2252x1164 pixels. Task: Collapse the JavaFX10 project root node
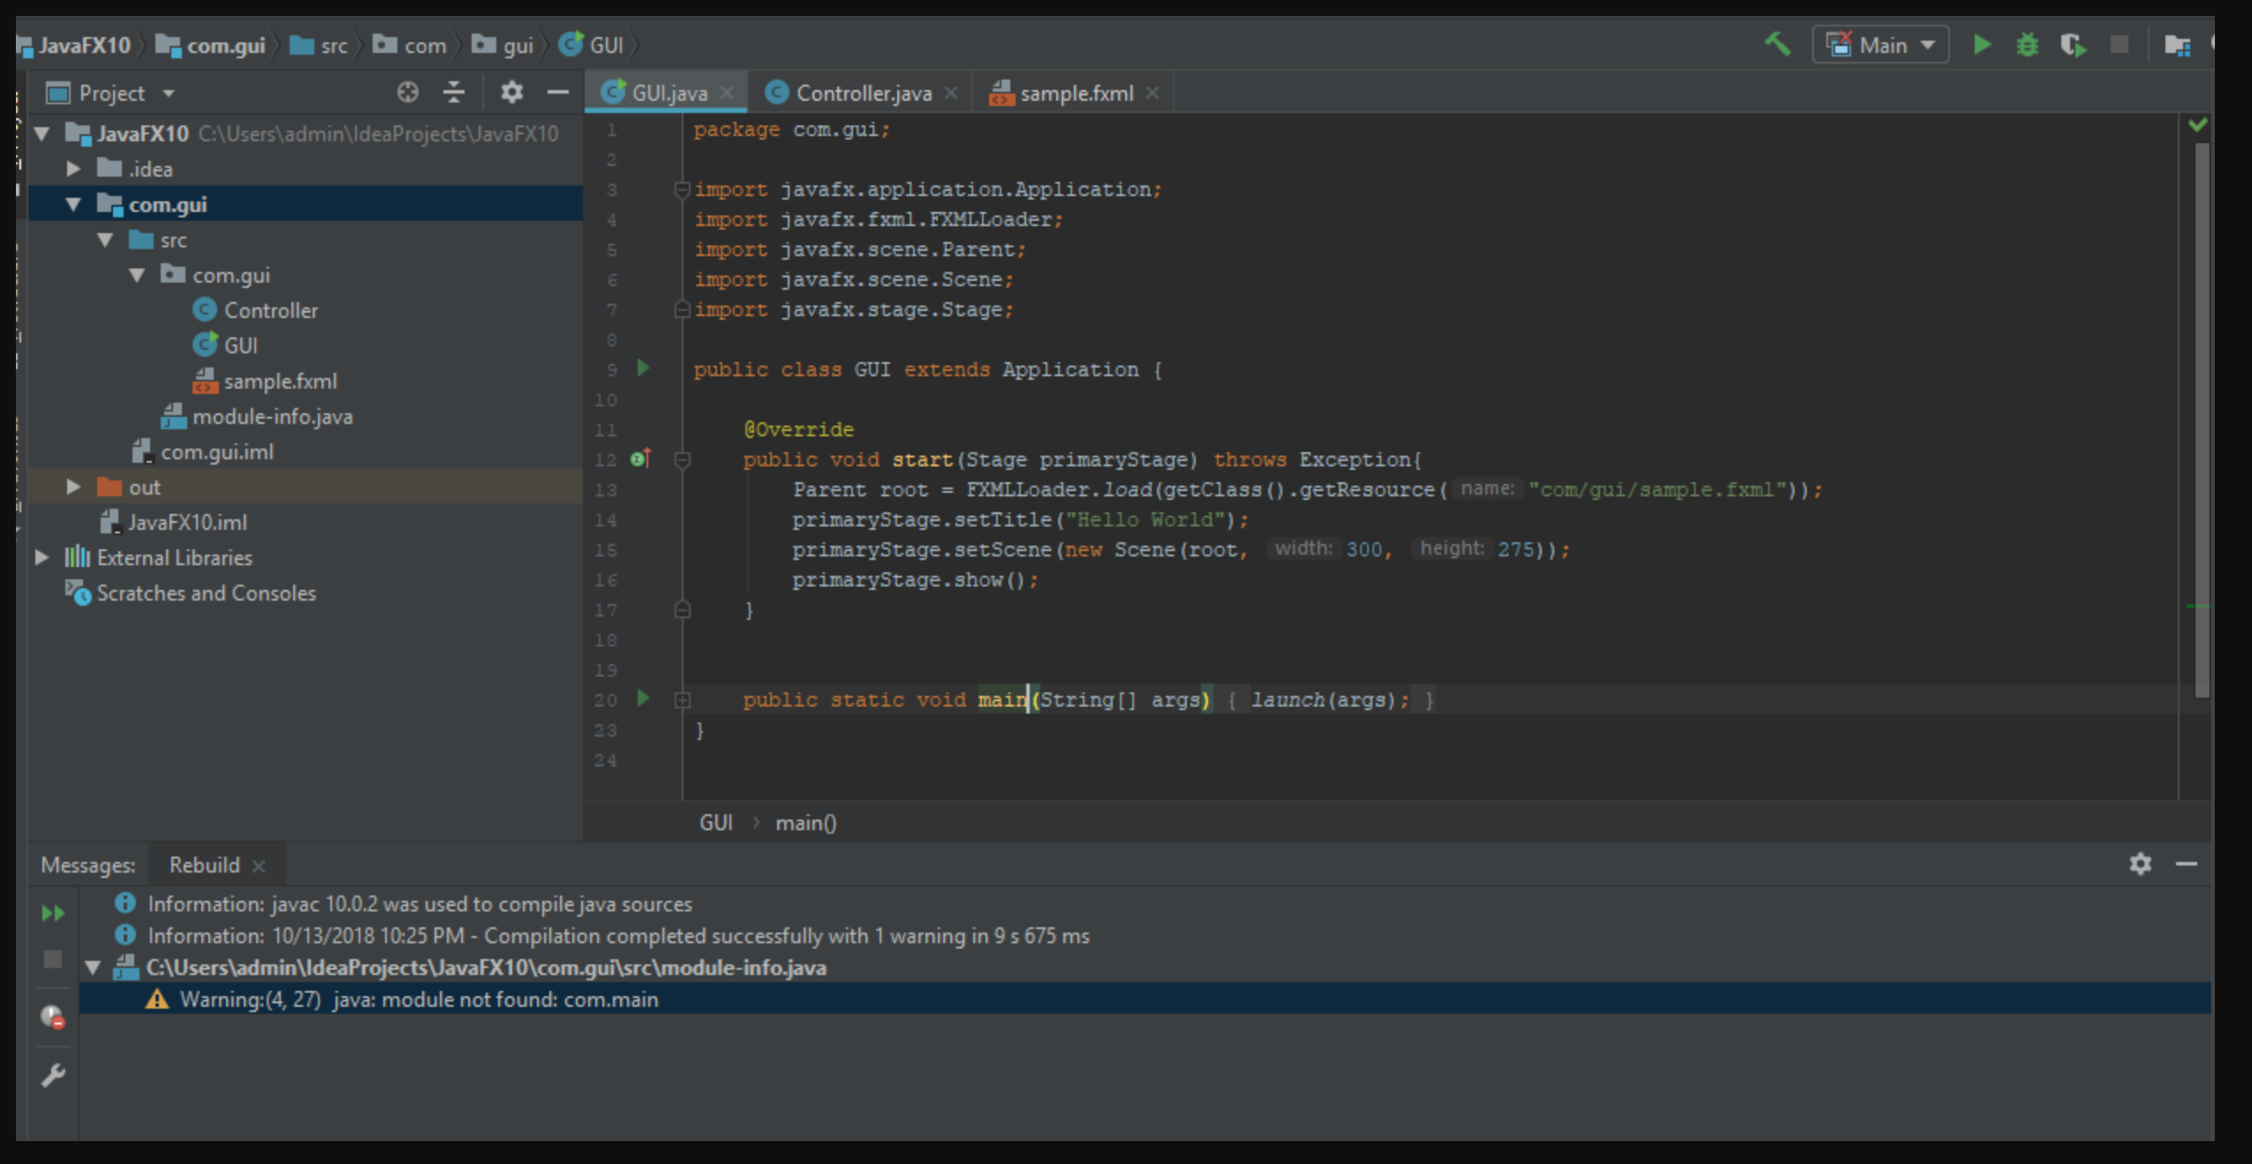point(42,134)
